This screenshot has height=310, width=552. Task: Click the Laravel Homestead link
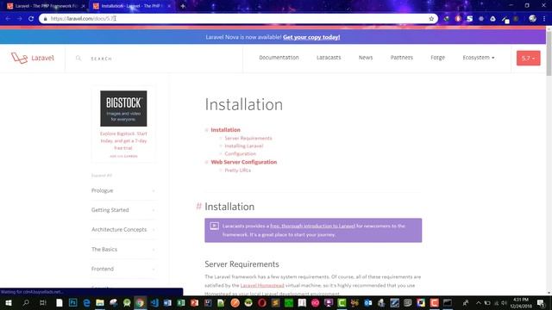(262, 285)
